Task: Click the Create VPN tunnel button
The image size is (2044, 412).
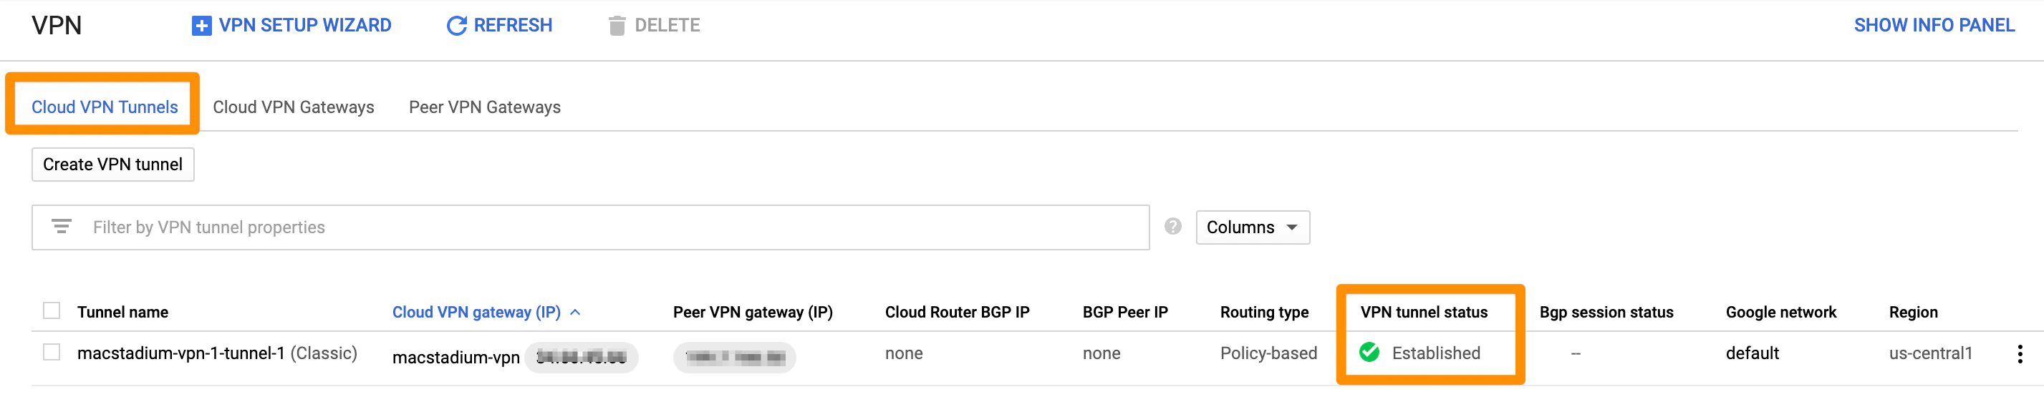Action: coord(112,164)
